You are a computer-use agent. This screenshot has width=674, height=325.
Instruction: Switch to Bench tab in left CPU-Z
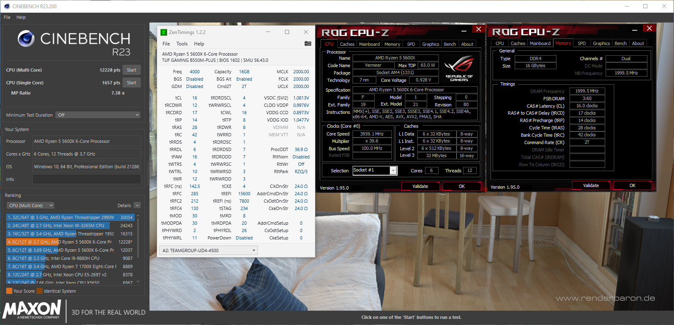(x=450, y=44)
